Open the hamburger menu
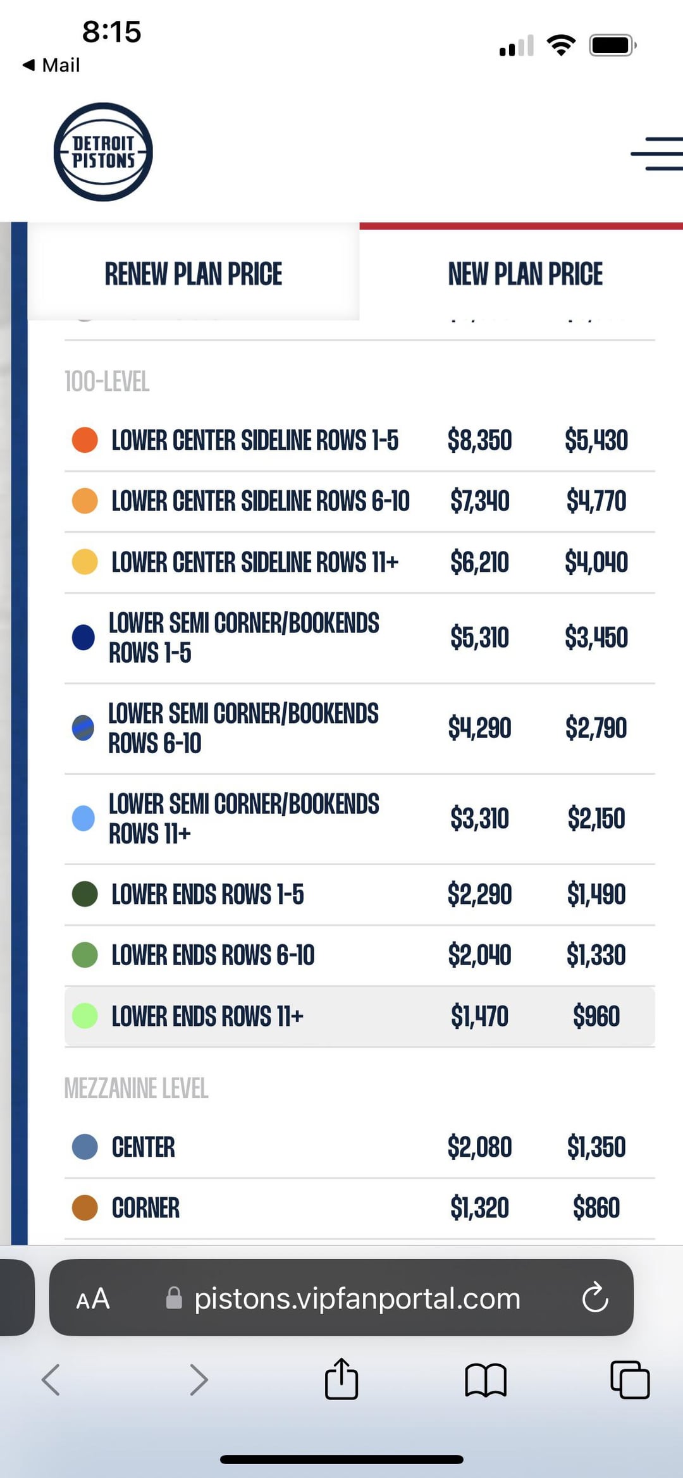683x1478 pixels. pyautogui.click(x=658, y=153)
